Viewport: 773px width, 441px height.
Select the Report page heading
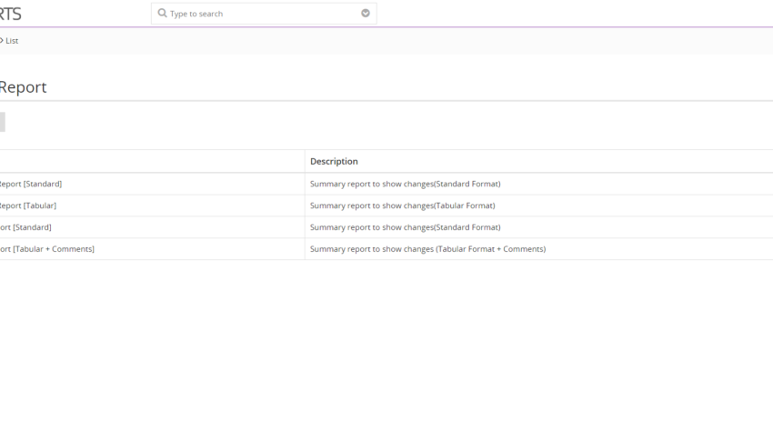click(x=23, y=87)
